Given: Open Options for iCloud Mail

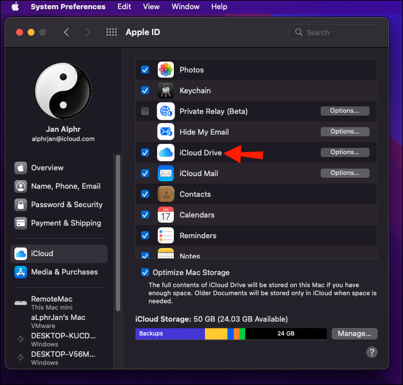Looking at the screenshot, I should 345,173.
